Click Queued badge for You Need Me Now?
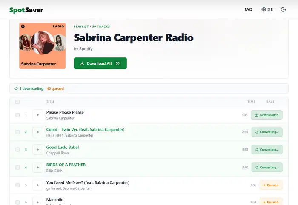This screenshot has height=205, width=298. click(271, 185)
